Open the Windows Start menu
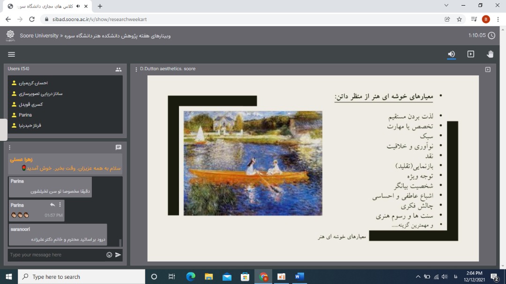The width and height of the screenshot is (506, 284). (9, 277)
